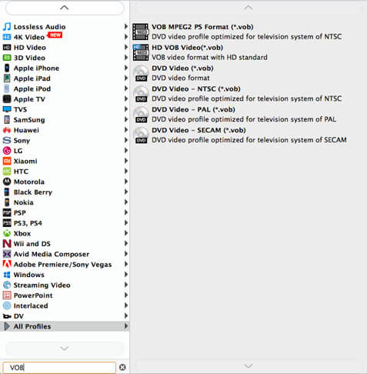Click the TVS monitor icon

click(7, 109)
